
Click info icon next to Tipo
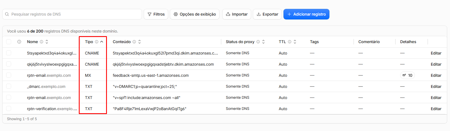tap(97, 42)
